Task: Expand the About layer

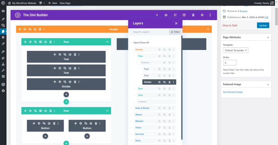Action: [131, 115]
